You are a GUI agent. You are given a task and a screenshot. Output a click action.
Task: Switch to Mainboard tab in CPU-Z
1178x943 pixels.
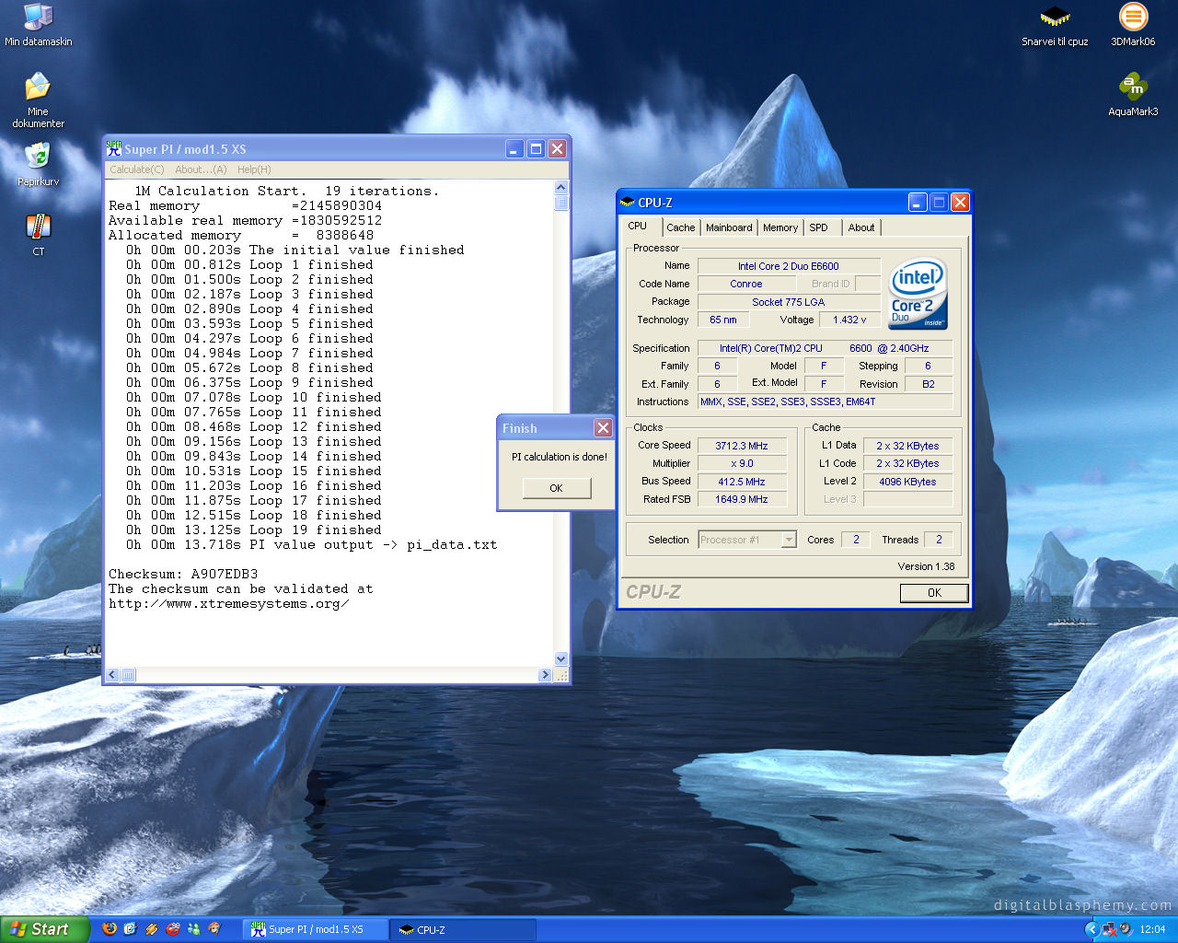(x=729, y=227)
